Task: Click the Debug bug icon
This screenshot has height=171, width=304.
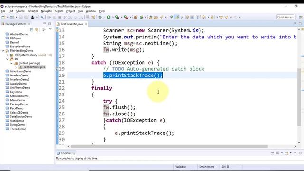Action: 100,17
